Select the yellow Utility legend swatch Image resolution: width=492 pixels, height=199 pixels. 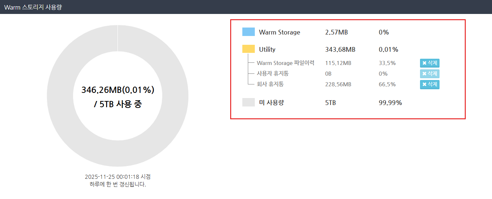click(248, 49)
